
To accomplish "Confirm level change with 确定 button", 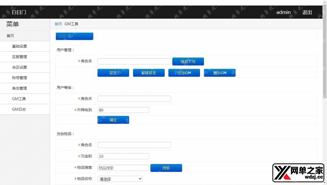I will coord(113,120).
